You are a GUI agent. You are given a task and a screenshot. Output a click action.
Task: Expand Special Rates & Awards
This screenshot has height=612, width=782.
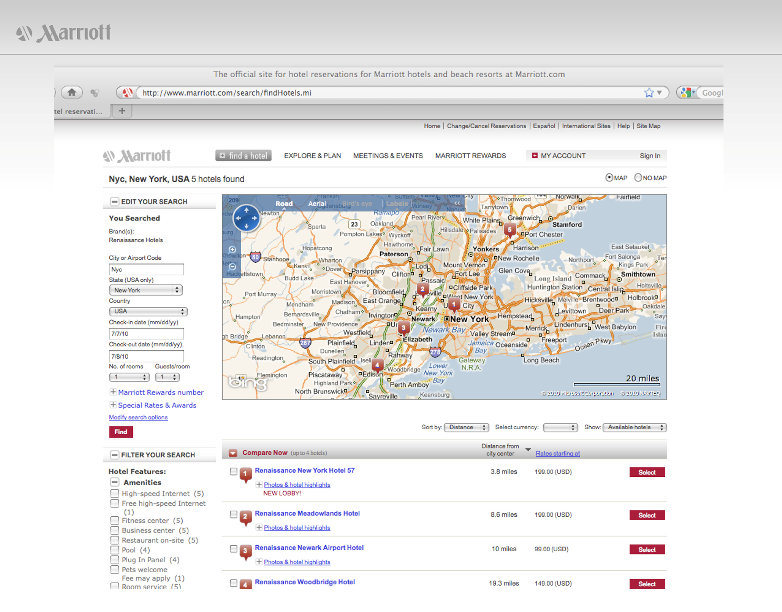point(113,405)
